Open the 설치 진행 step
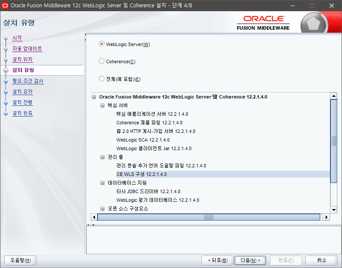Viewport: 342px width, 268px height. click(22, 102)
